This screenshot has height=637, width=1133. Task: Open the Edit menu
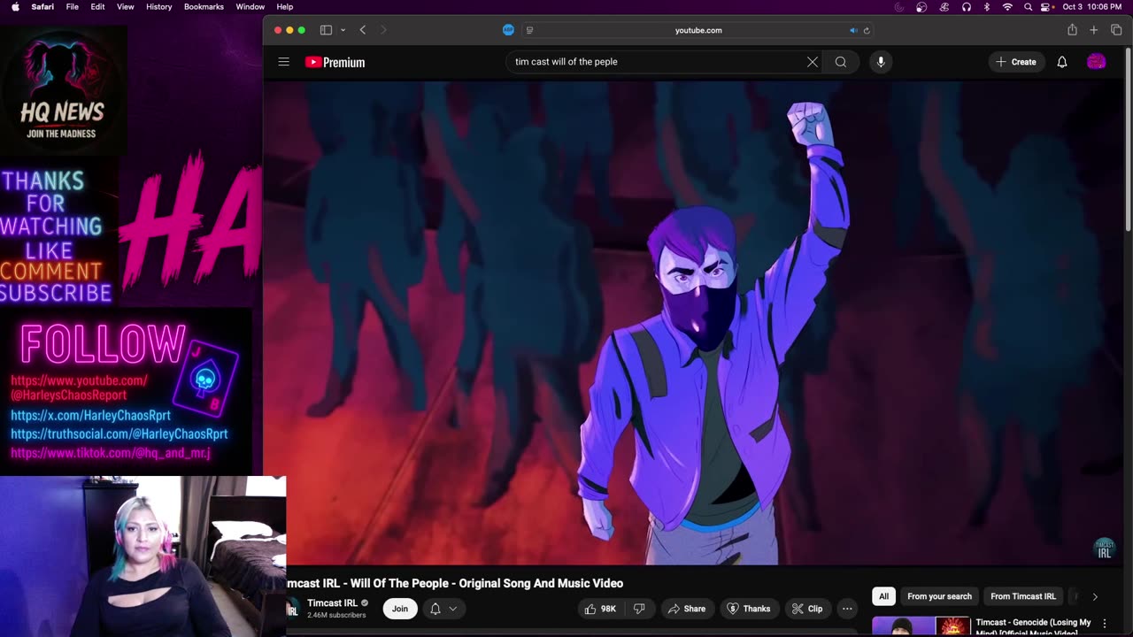pyautogui.click(x=97, y=7)
